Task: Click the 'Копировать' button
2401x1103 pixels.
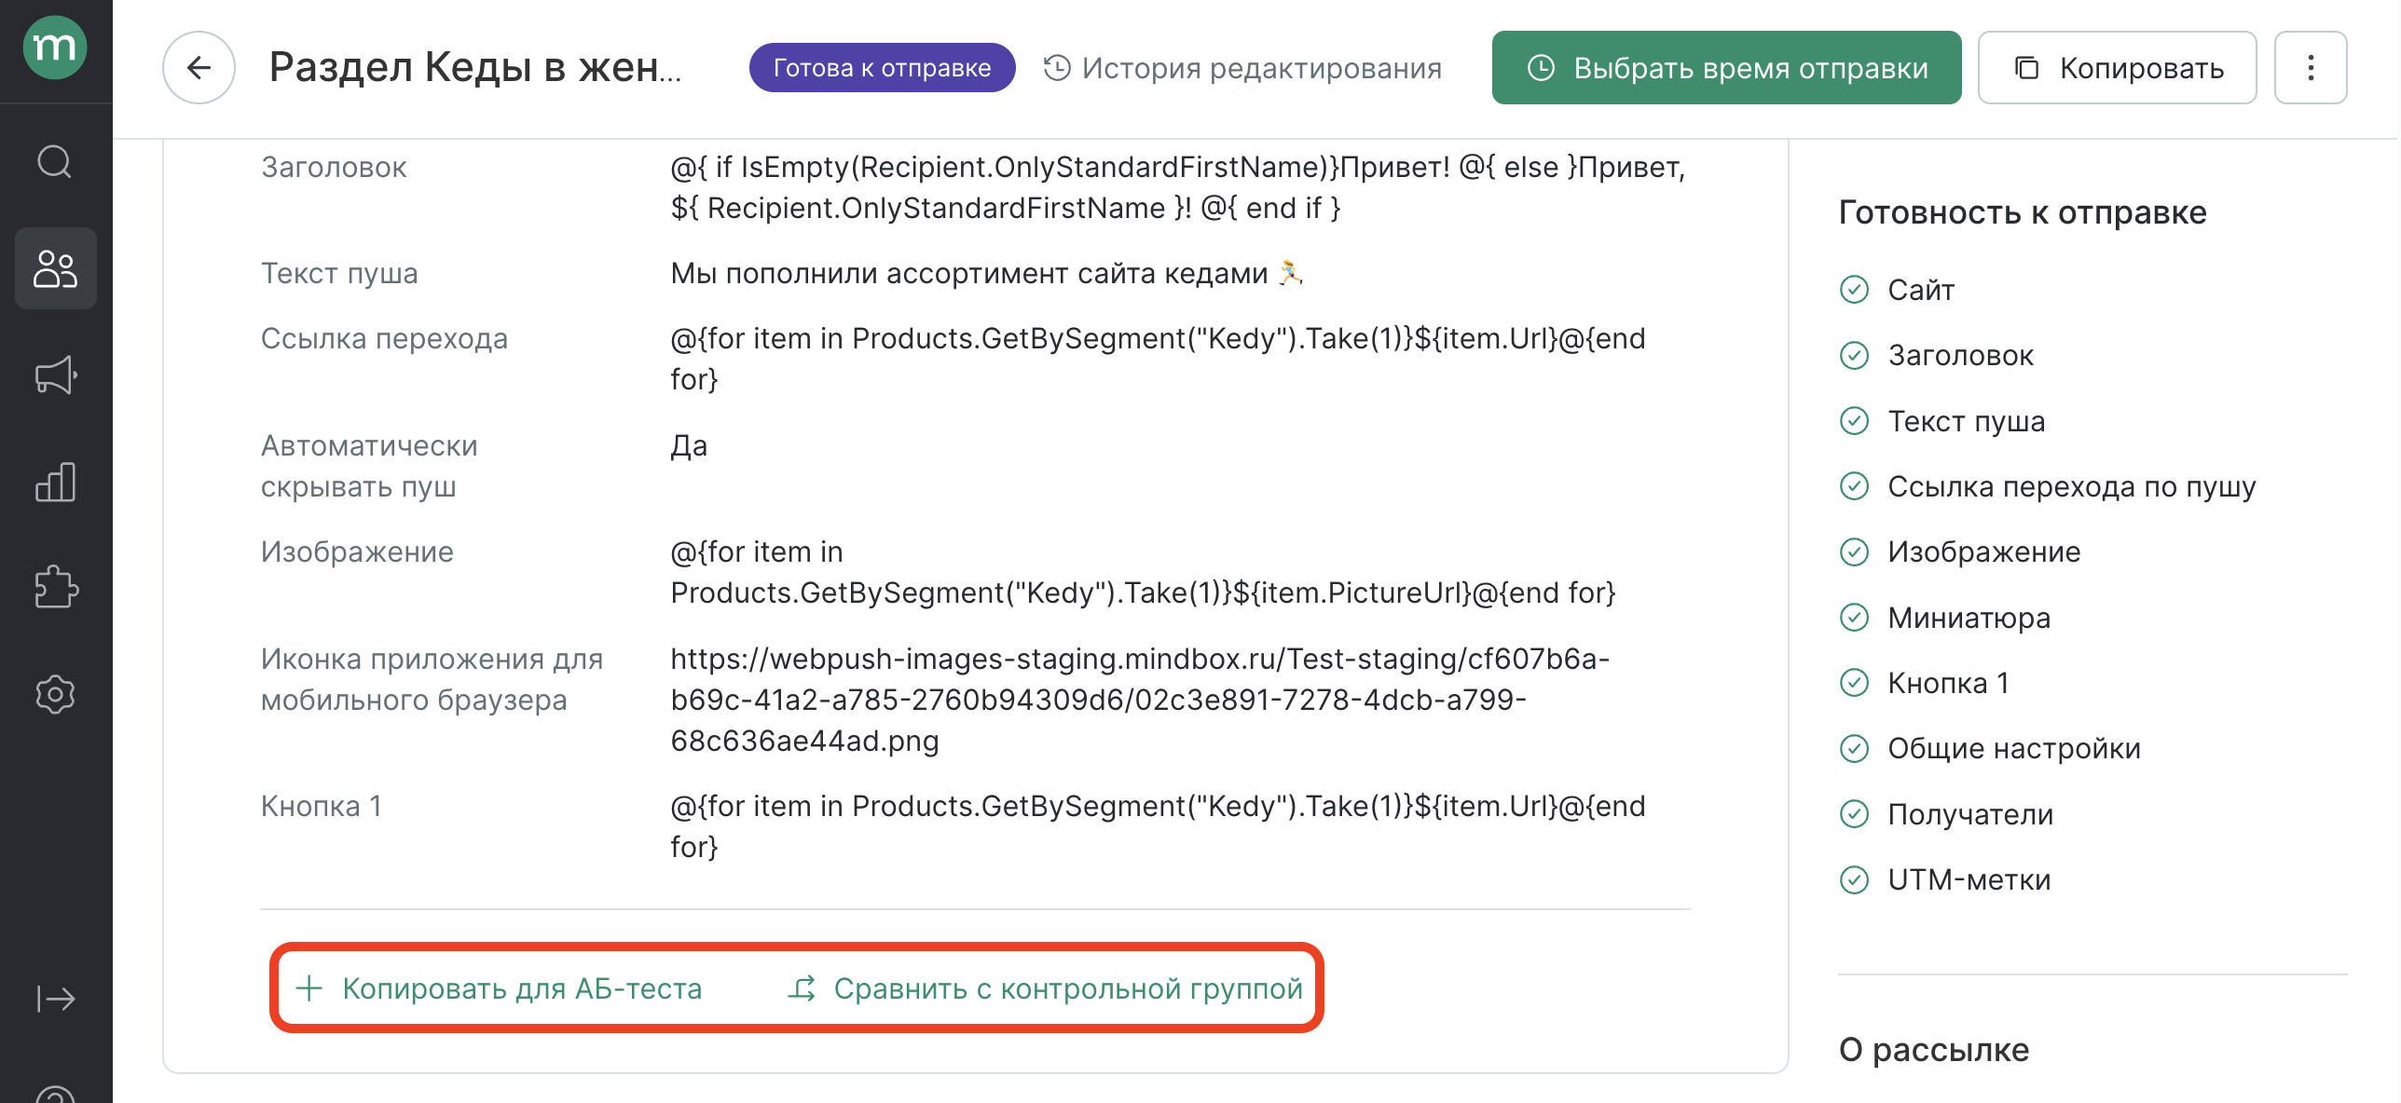Action: 2117,67
